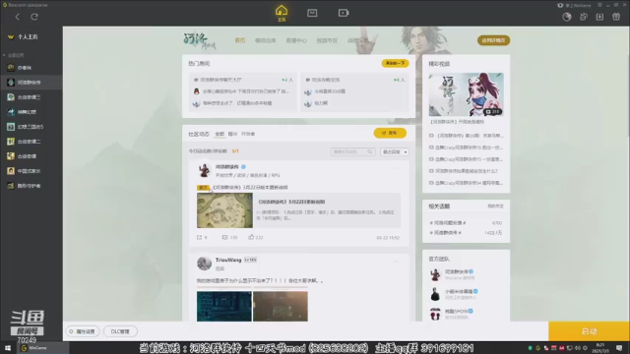Select the third game in the sidebar list
This screenshot has height=354, width=630.
coord(31,97)
